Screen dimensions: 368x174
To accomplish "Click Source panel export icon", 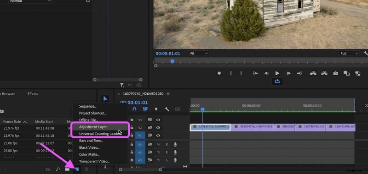I will coord(139,85).
